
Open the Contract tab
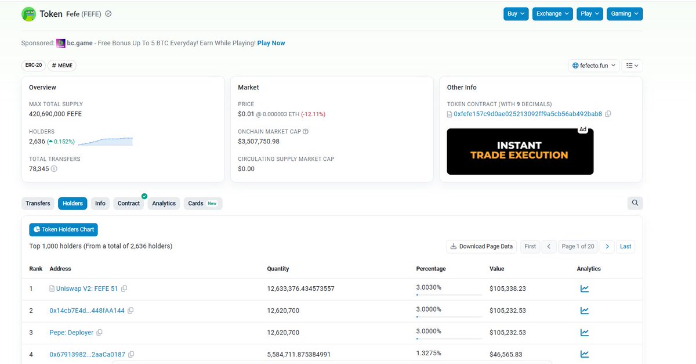point(129,203)
